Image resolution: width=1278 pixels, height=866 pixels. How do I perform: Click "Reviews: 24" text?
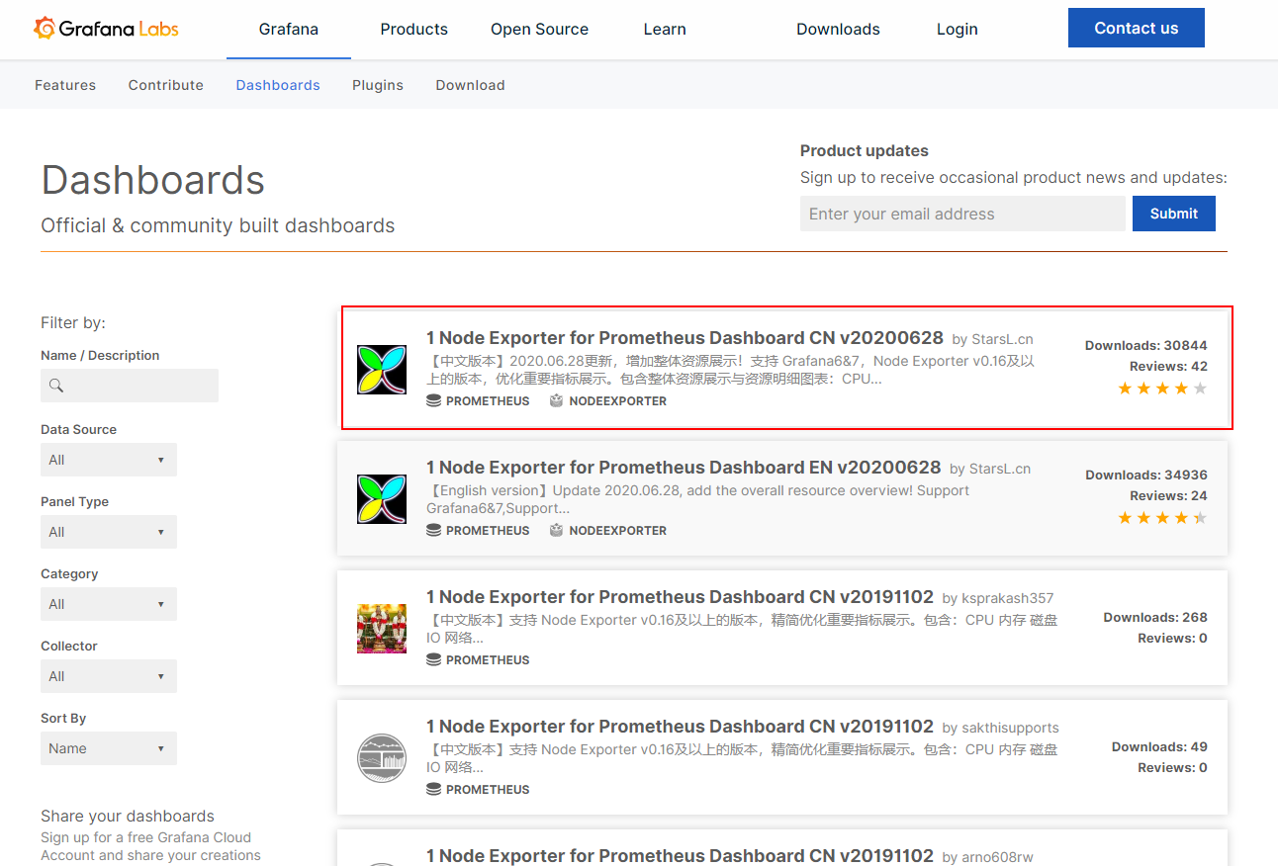(x=1168, y=496)
